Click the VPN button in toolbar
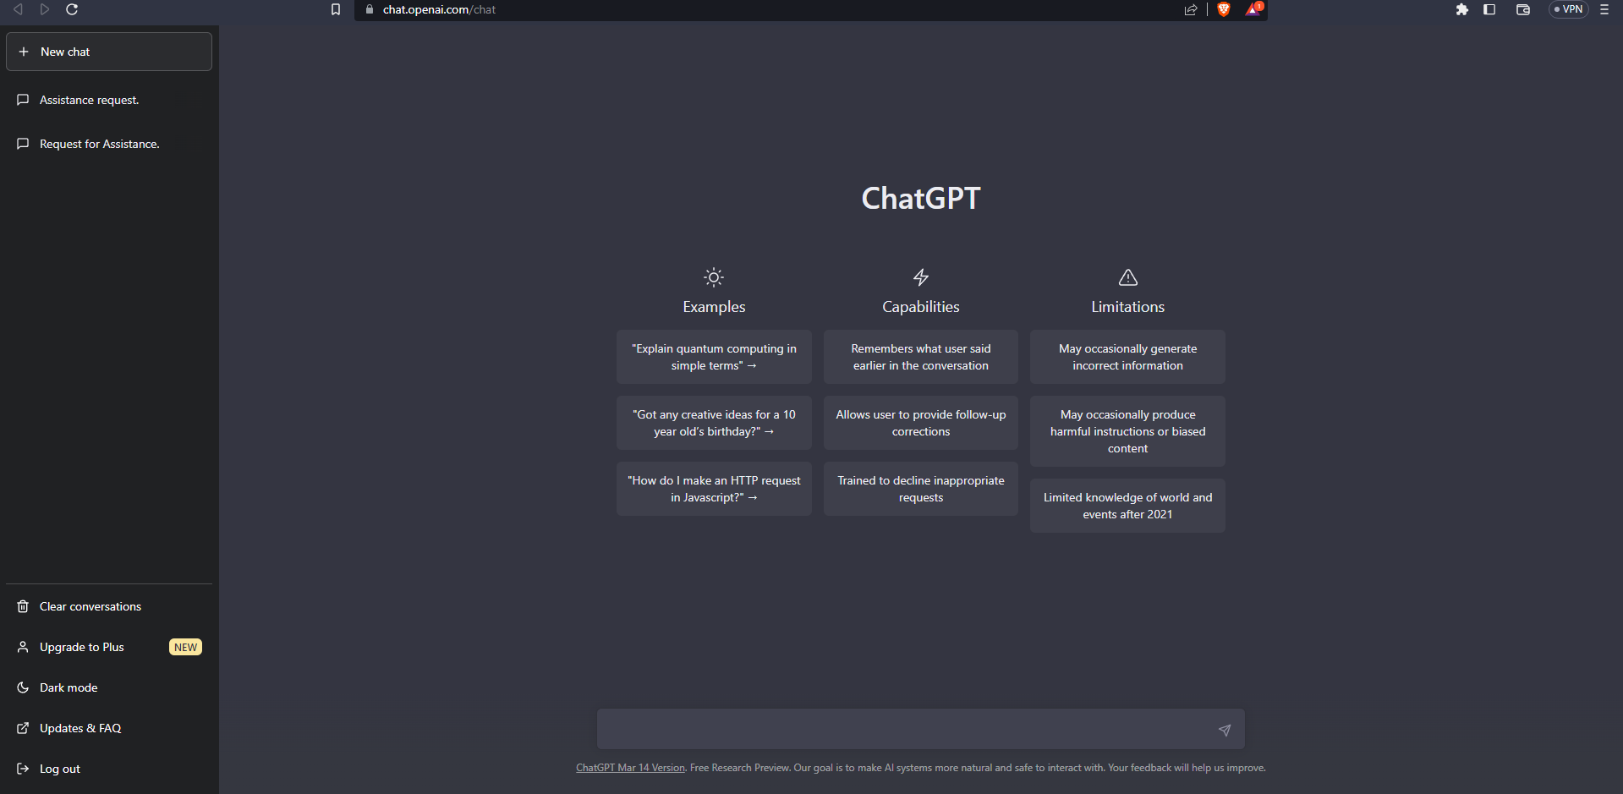 (x=1568, y=9)
